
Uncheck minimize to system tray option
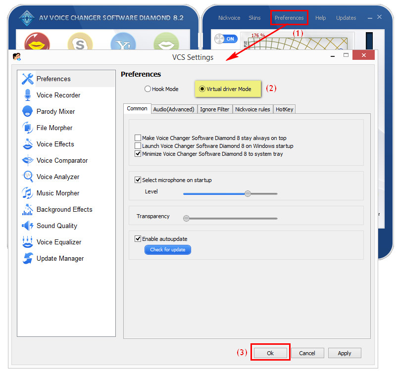[x=138, y=154]
